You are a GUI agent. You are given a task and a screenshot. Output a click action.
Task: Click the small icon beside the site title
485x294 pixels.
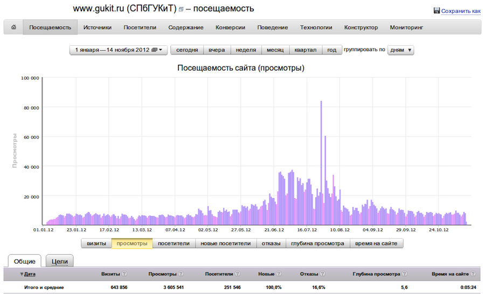pyautogui.click(x=181, y=10)
